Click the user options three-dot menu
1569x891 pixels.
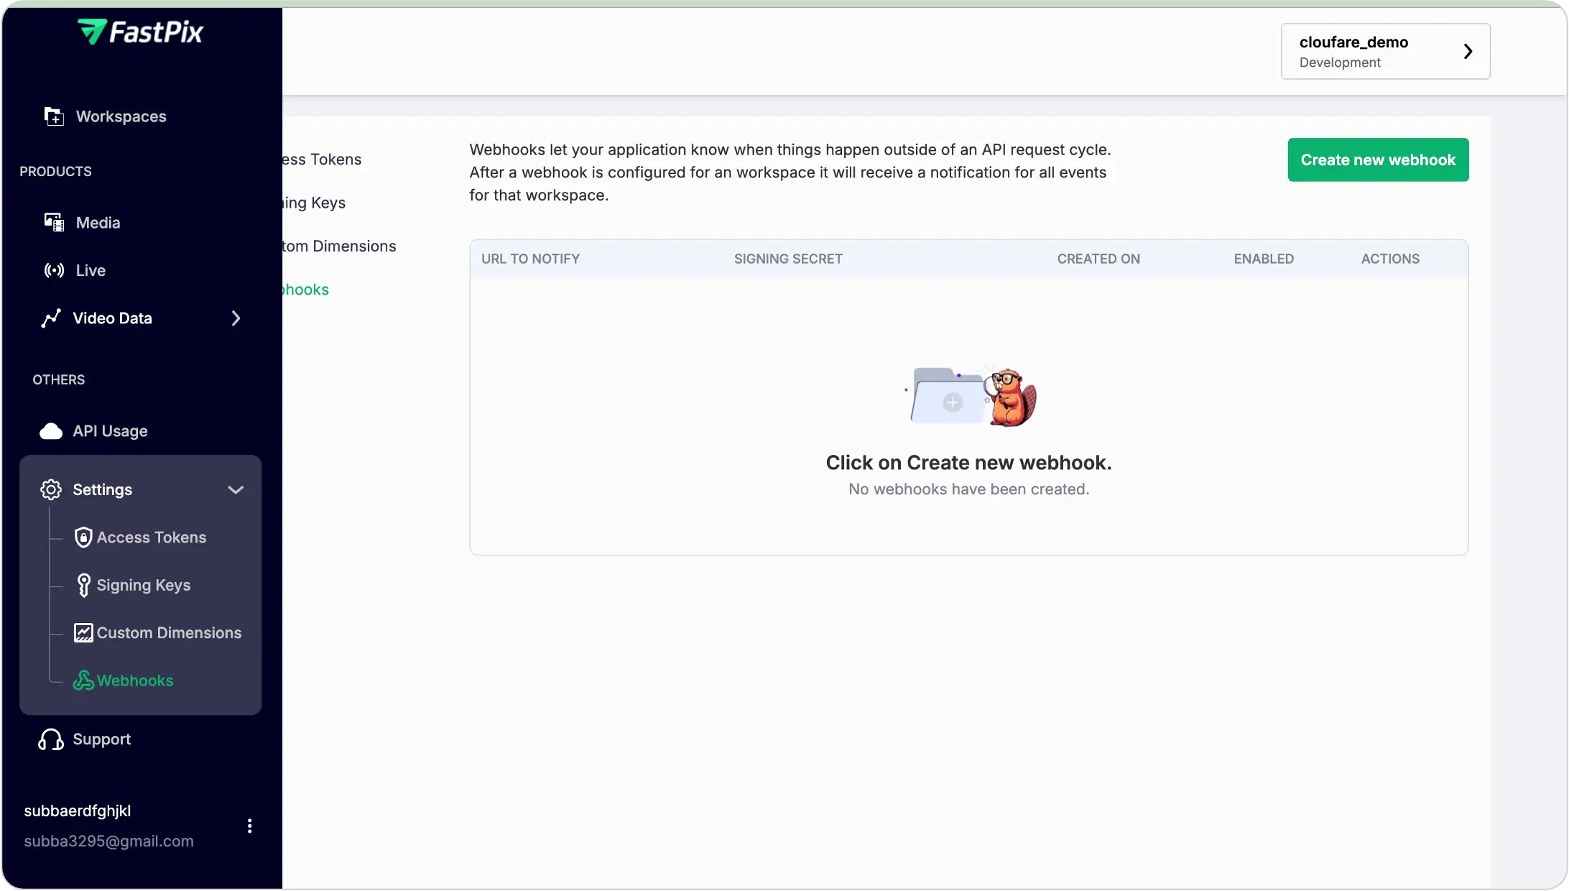pyautogui.click(x=250, y=826)
